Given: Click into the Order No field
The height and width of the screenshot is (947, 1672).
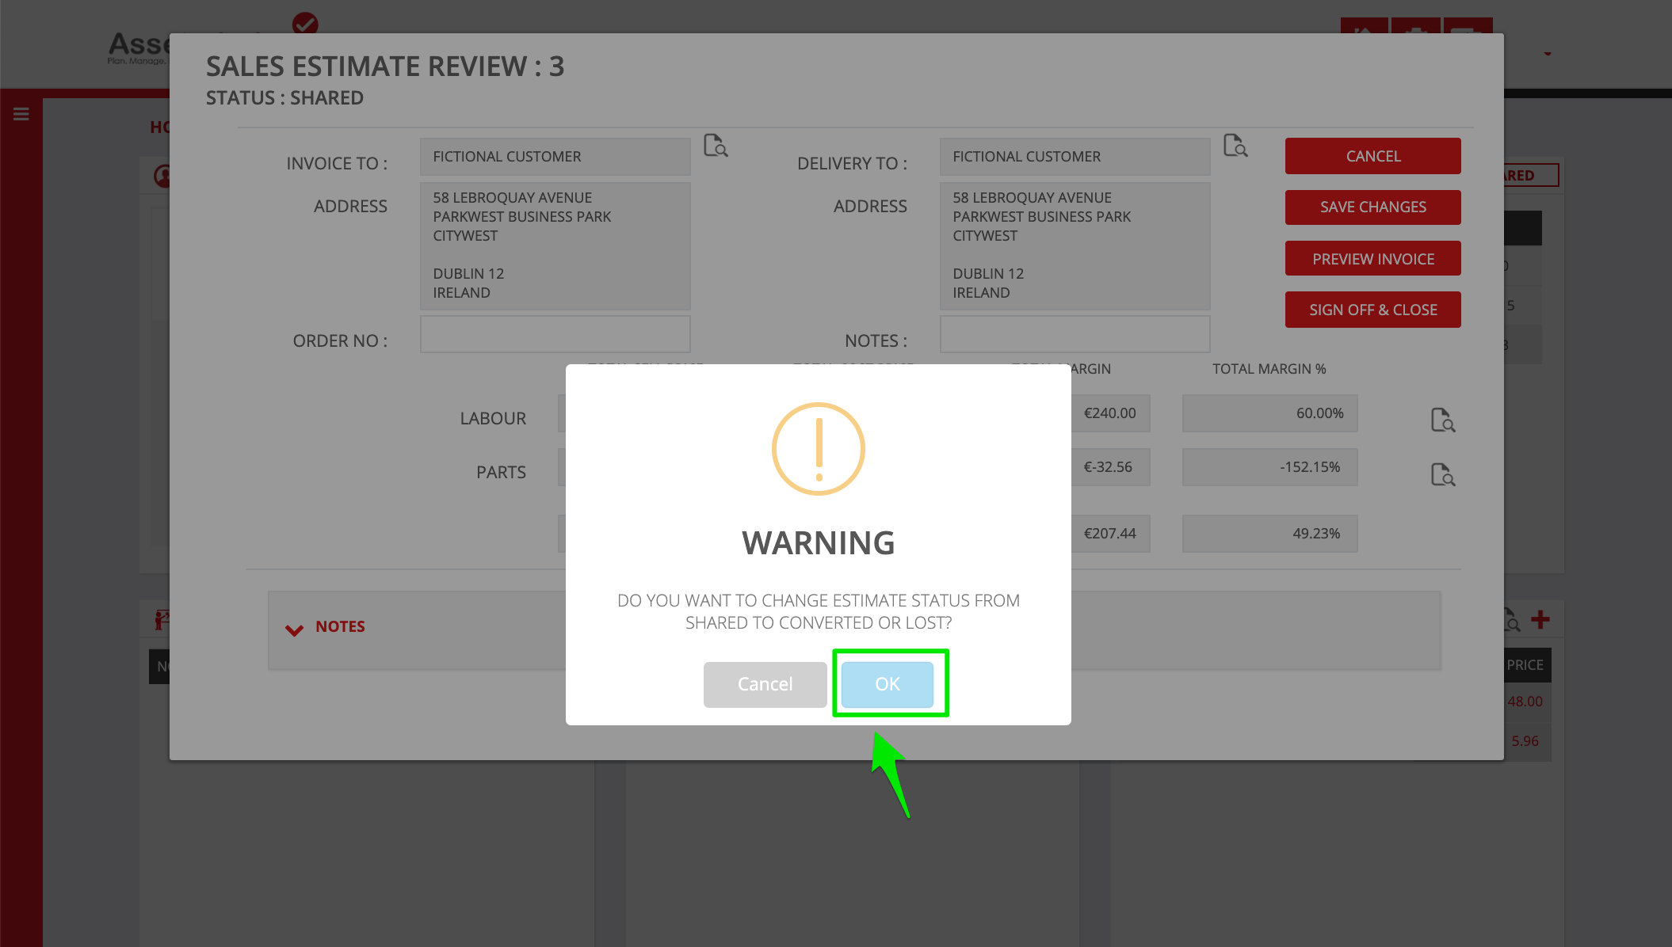Looking at the screenshot, I should point(555,334).
